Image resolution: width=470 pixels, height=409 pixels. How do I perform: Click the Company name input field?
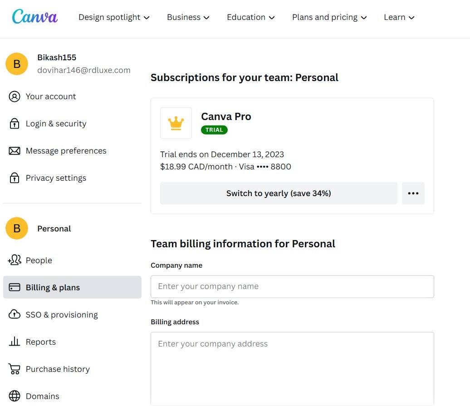(292, 287)
